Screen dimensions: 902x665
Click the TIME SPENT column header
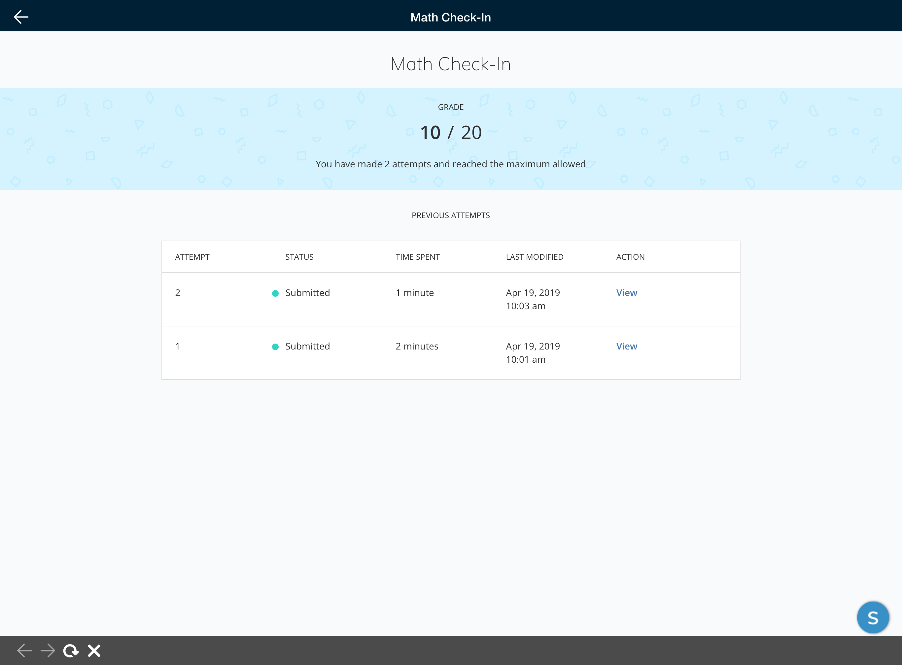(x=418, y=257)
